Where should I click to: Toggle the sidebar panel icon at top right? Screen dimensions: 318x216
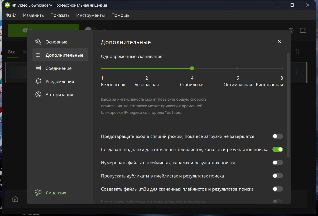point(303,31)
